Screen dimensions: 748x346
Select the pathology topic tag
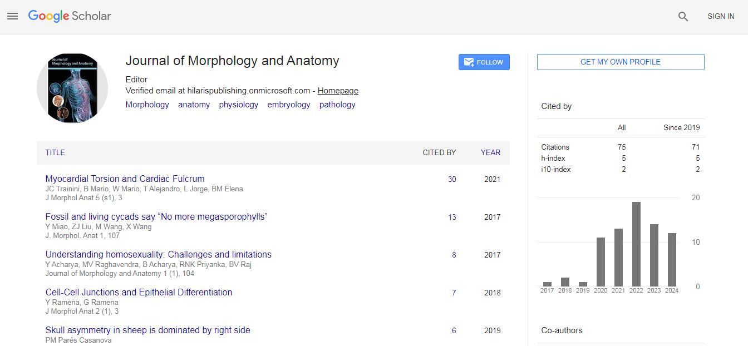click(337, 105)
